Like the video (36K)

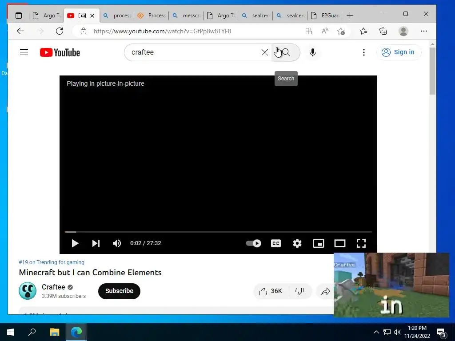click(271, 291)
